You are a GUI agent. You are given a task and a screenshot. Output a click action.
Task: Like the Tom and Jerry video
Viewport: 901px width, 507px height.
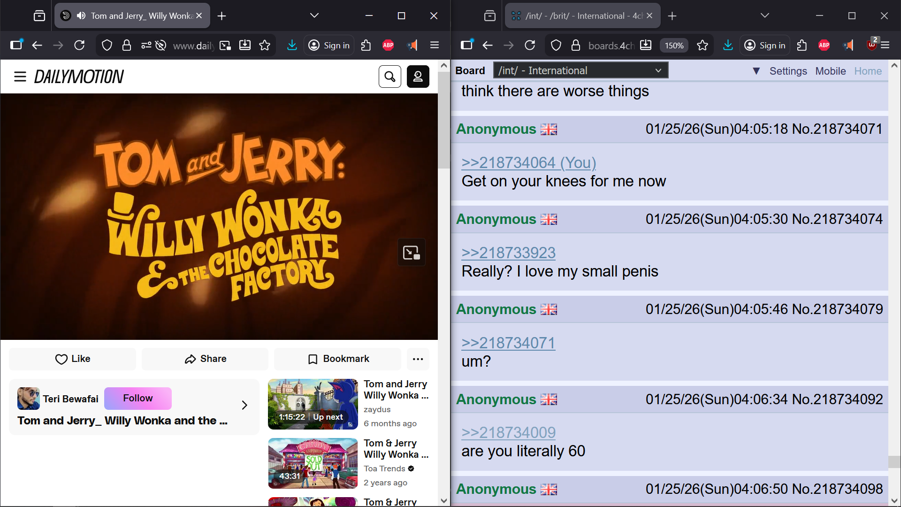(72, 359)
